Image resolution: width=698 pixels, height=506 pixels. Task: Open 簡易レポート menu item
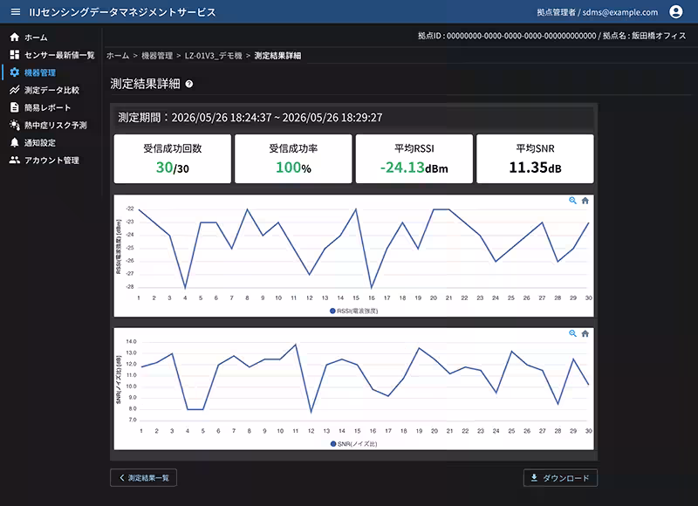point(48,107)
